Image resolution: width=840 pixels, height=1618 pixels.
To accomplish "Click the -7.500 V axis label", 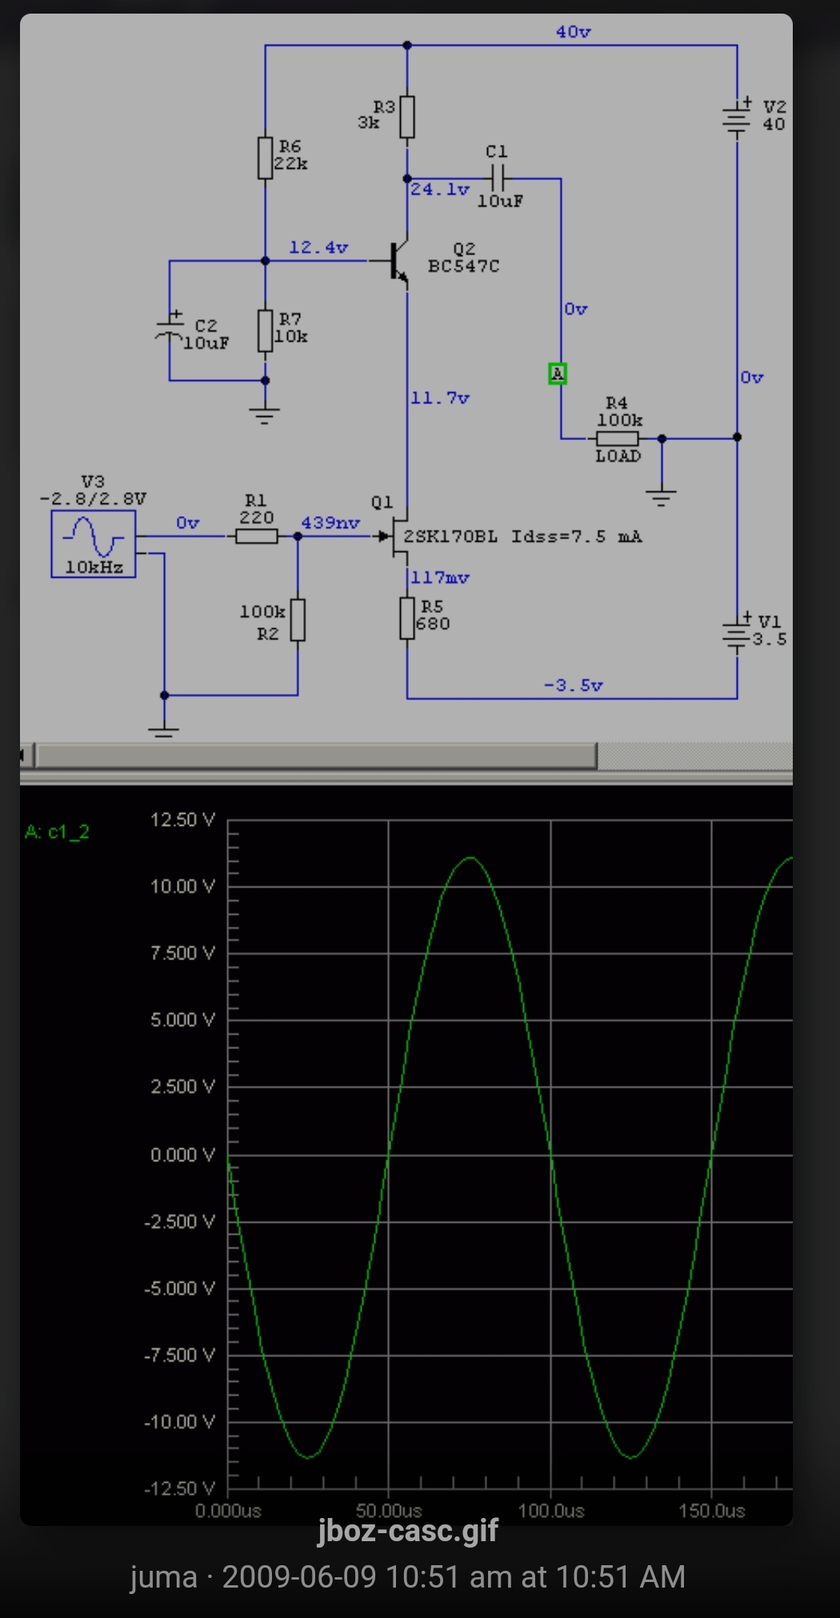I will click(180, 1355).
